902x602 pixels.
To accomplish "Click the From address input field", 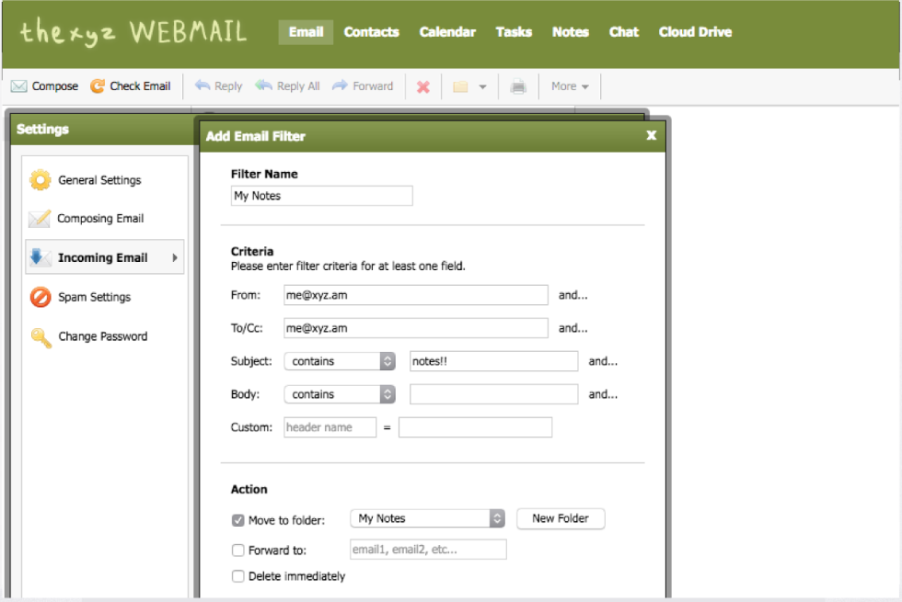I will coord(416,295).
